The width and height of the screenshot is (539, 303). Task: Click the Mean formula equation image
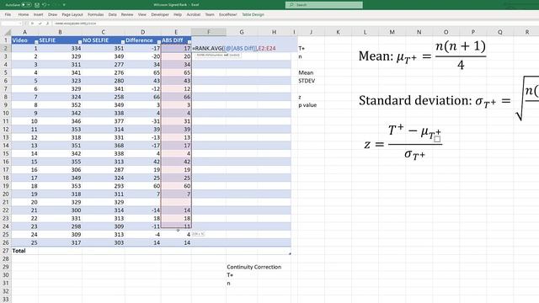coord(423,56)
